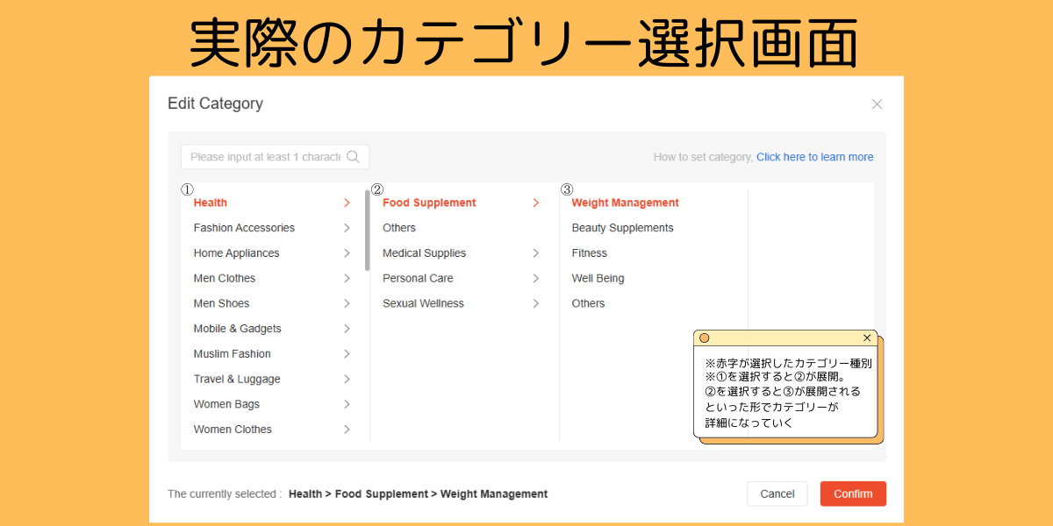Close the yellow note popup
Screen dimensions: 1053x526
867,338
